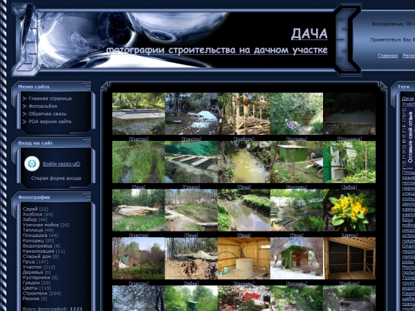Viewport: 415px width, 311px height.
Task: Open the green shed in garden thumbnail
Action: click(297, 162)
